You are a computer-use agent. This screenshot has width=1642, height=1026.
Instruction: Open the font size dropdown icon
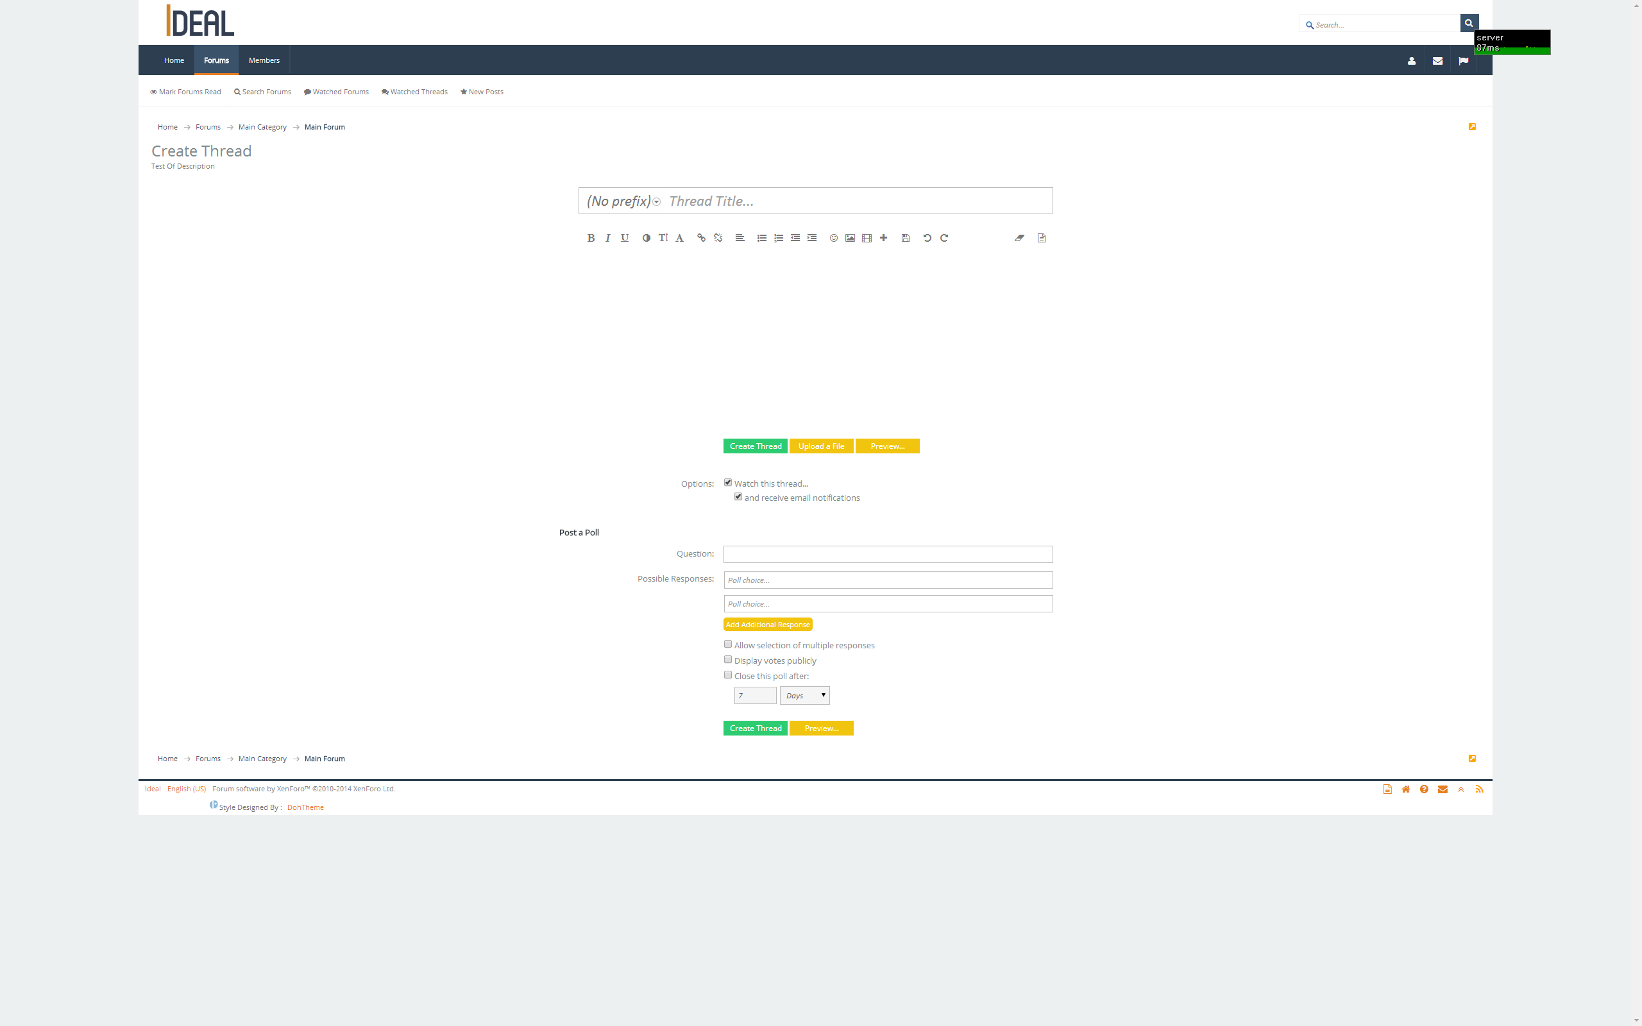(x=663, y=238)
